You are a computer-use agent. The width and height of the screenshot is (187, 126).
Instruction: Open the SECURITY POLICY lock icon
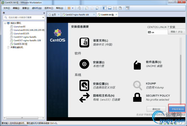pyautogui.click(x=137, y=97)
